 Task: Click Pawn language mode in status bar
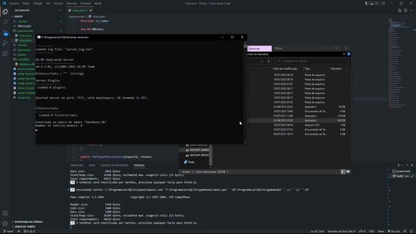point(381,231)
